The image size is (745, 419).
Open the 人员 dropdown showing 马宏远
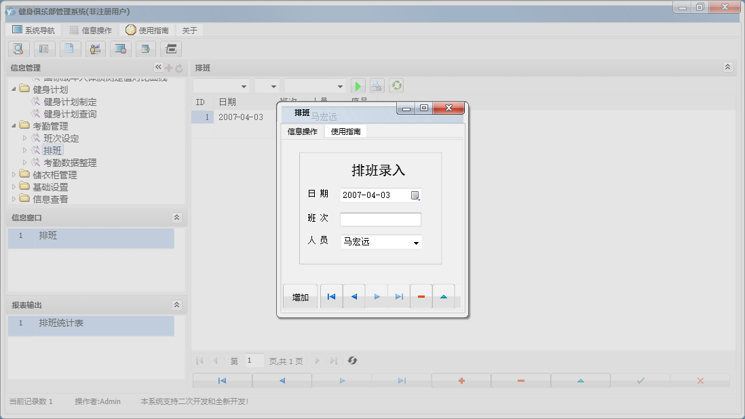[416, 243]
